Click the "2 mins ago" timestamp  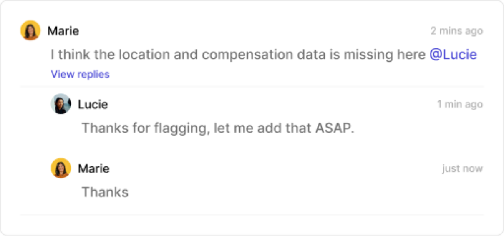pyautogui.click(x=456, y=31)
